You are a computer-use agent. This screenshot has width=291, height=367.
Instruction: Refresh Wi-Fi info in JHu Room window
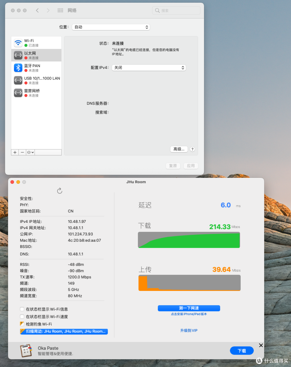tap(60, 191)
